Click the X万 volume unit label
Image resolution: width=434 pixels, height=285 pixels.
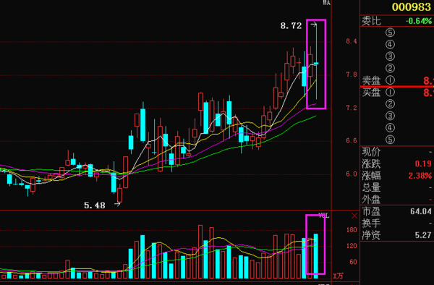coord(339,276)
